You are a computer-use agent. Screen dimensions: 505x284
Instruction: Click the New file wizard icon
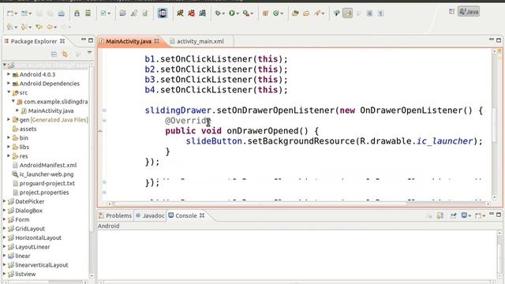coord(10,13)
